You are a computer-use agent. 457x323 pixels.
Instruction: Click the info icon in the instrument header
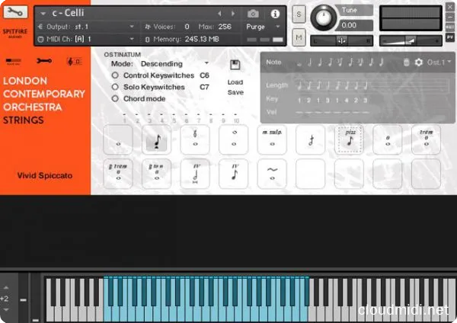(274, 14)
